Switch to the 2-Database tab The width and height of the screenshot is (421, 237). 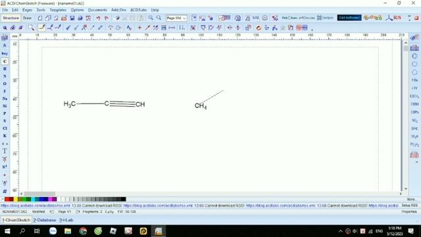[45, 220]
